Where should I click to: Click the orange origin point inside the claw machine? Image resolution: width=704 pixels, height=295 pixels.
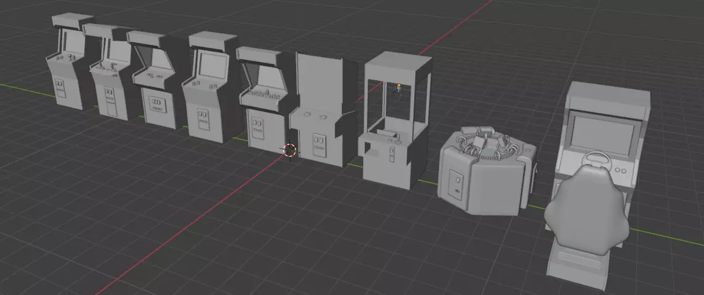click(399, 85)
